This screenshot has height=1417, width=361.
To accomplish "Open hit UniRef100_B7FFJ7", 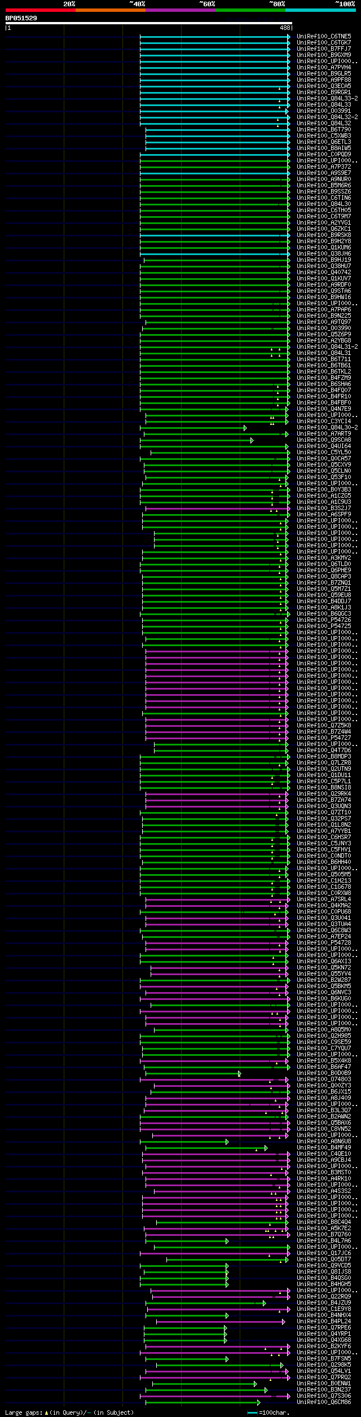I will (324, 49).
